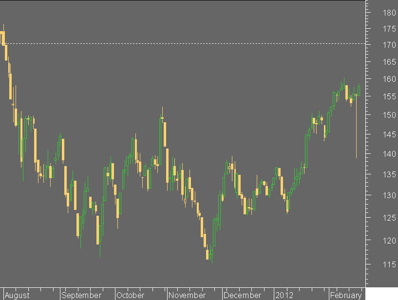Click the late-October candle peaking near 152
The width and height of the screenshot is (398, 300).
pos(162,115)
